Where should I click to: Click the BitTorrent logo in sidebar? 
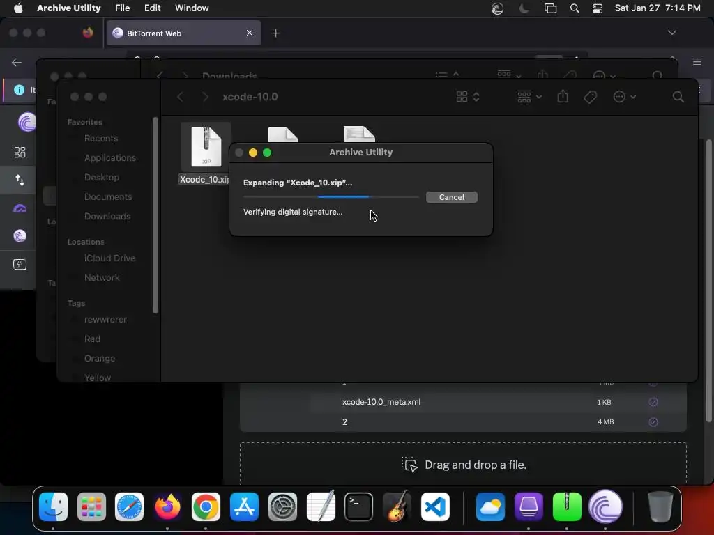coord(27,122)
